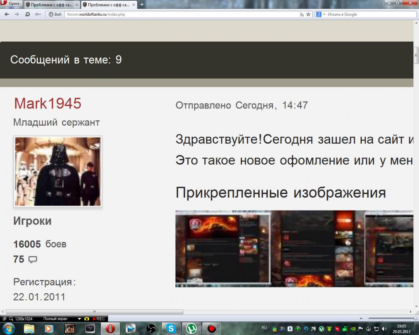Screen dimensions: 419x335
Task: Click the Darth Vader avatar image
Action: 58,171
